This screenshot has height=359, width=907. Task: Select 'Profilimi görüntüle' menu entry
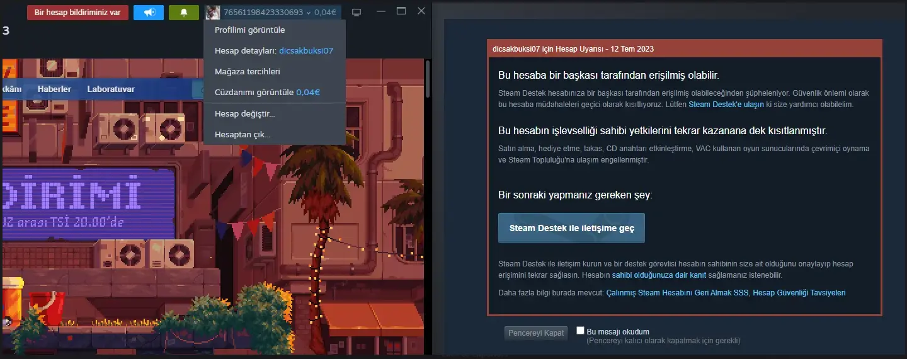275,30
